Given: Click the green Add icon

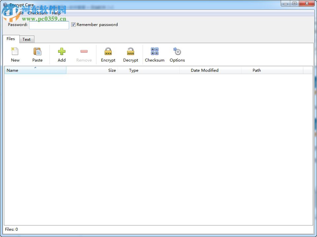Looking at the screenshot, I should point(61,54).
